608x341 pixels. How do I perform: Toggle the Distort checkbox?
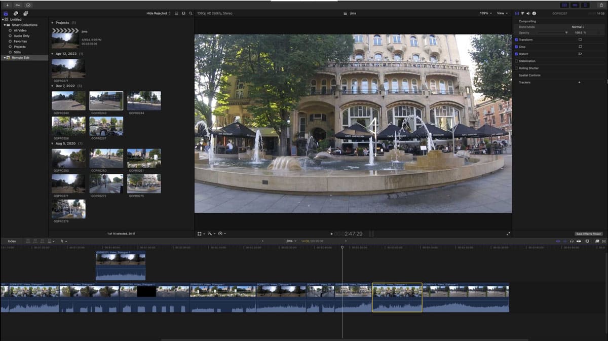(516, 54)
